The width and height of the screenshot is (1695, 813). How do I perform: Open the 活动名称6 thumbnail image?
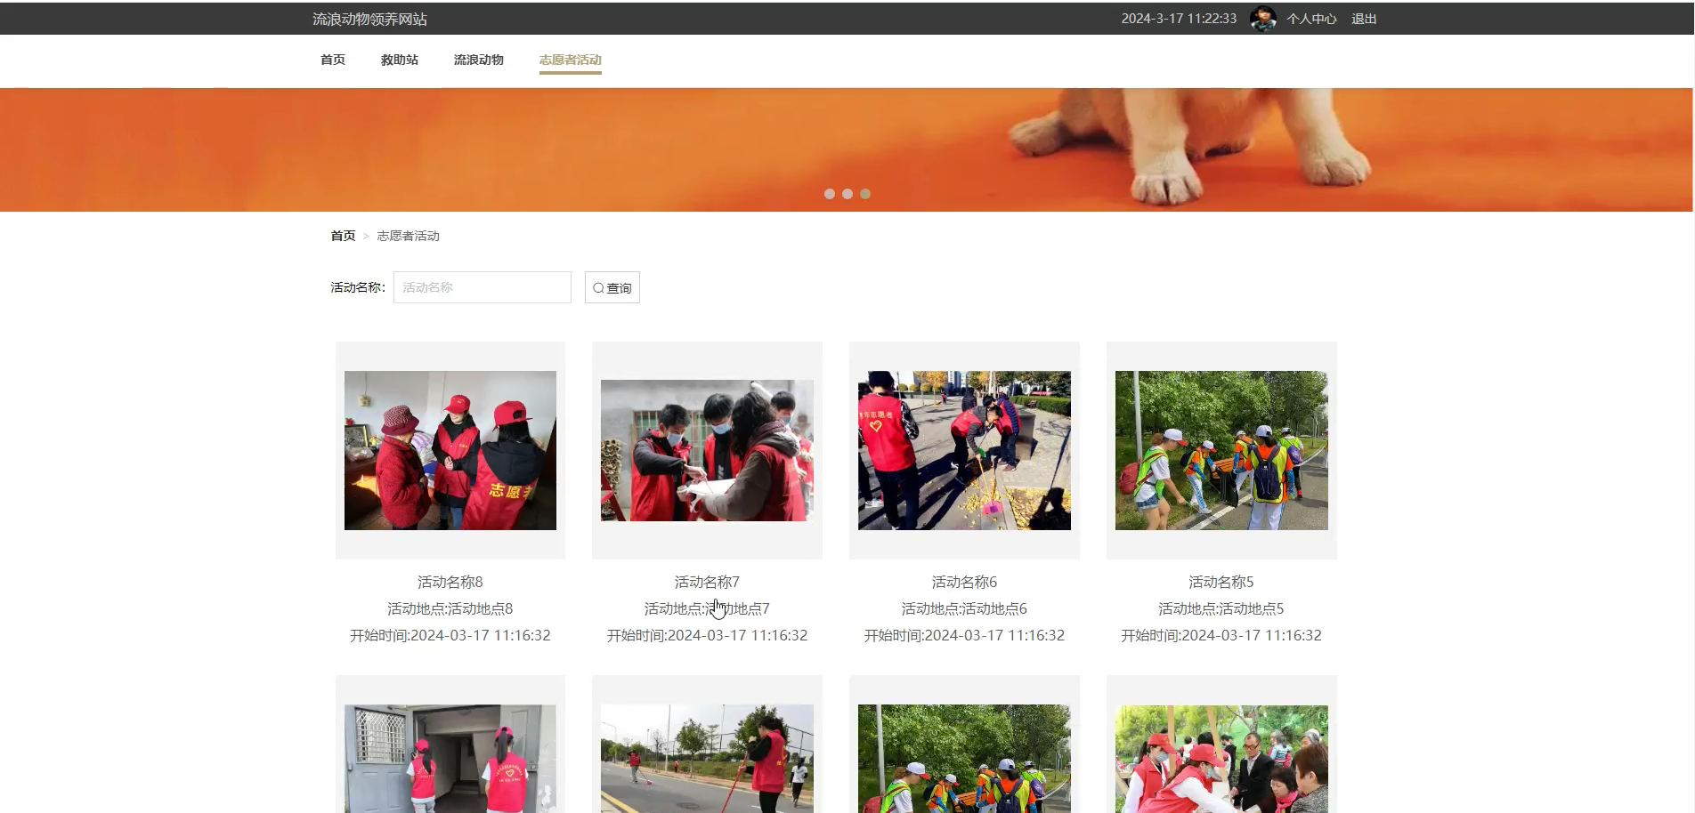(964, 450)
